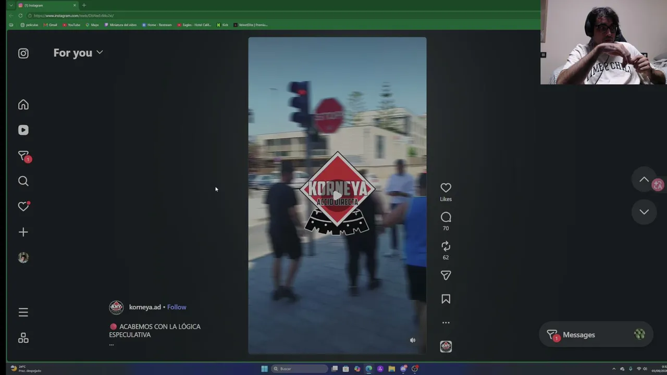Click the Instagram logo icon
This screenshot has height=375, width=667.
pyautogui.click(x=23, y=53)
